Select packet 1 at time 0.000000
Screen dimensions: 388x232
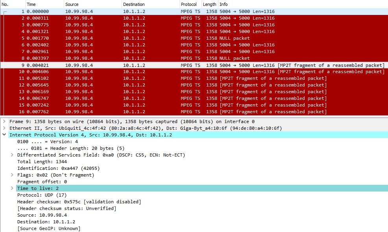[x=194, y=11]
